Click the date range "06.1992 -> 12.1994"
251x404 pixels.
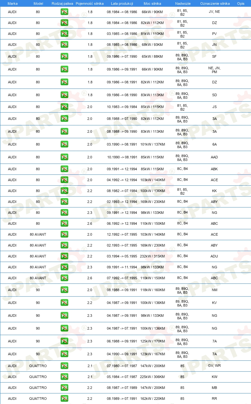(x=122, y=223)
